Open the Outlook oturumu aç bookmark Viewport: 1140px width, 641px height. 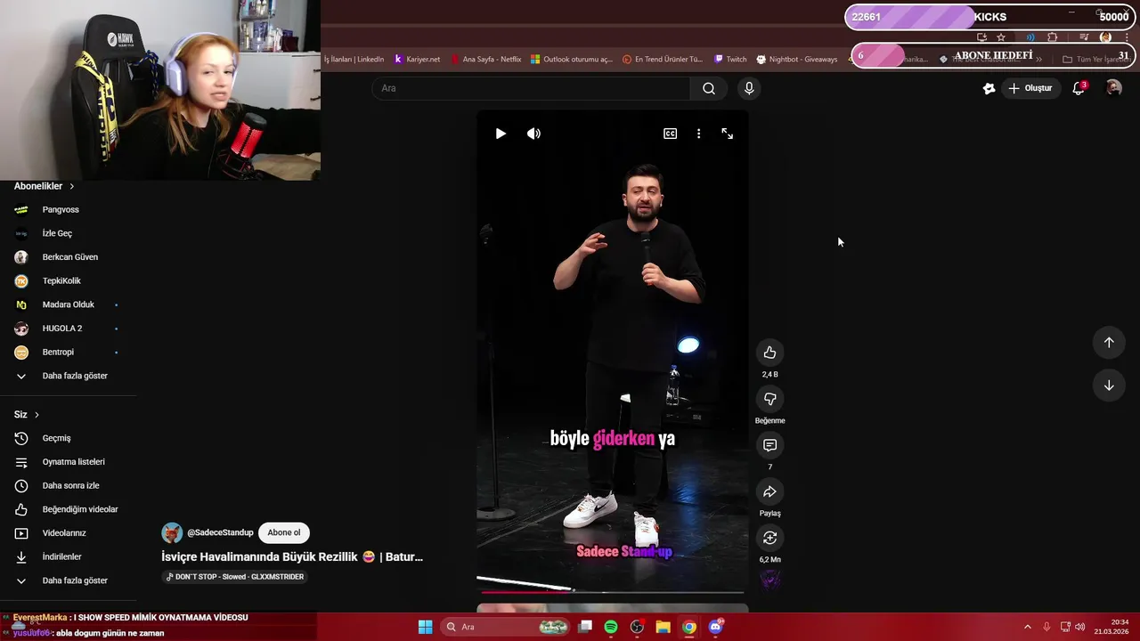[572, 60]
